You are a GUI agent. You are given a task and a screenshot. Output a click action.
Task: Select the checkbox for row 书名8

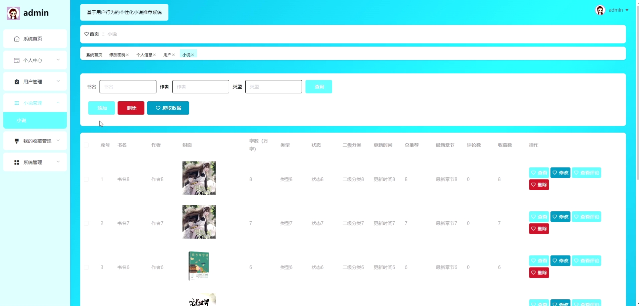86,179
